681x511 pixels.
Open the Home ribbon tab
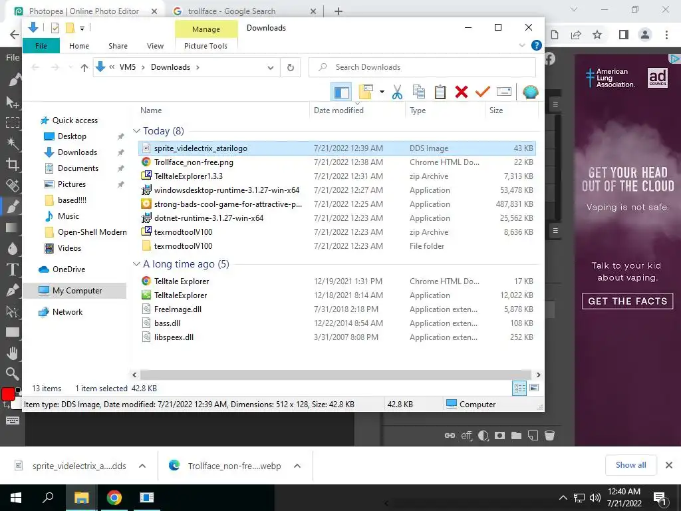click(x=79, y=46)
